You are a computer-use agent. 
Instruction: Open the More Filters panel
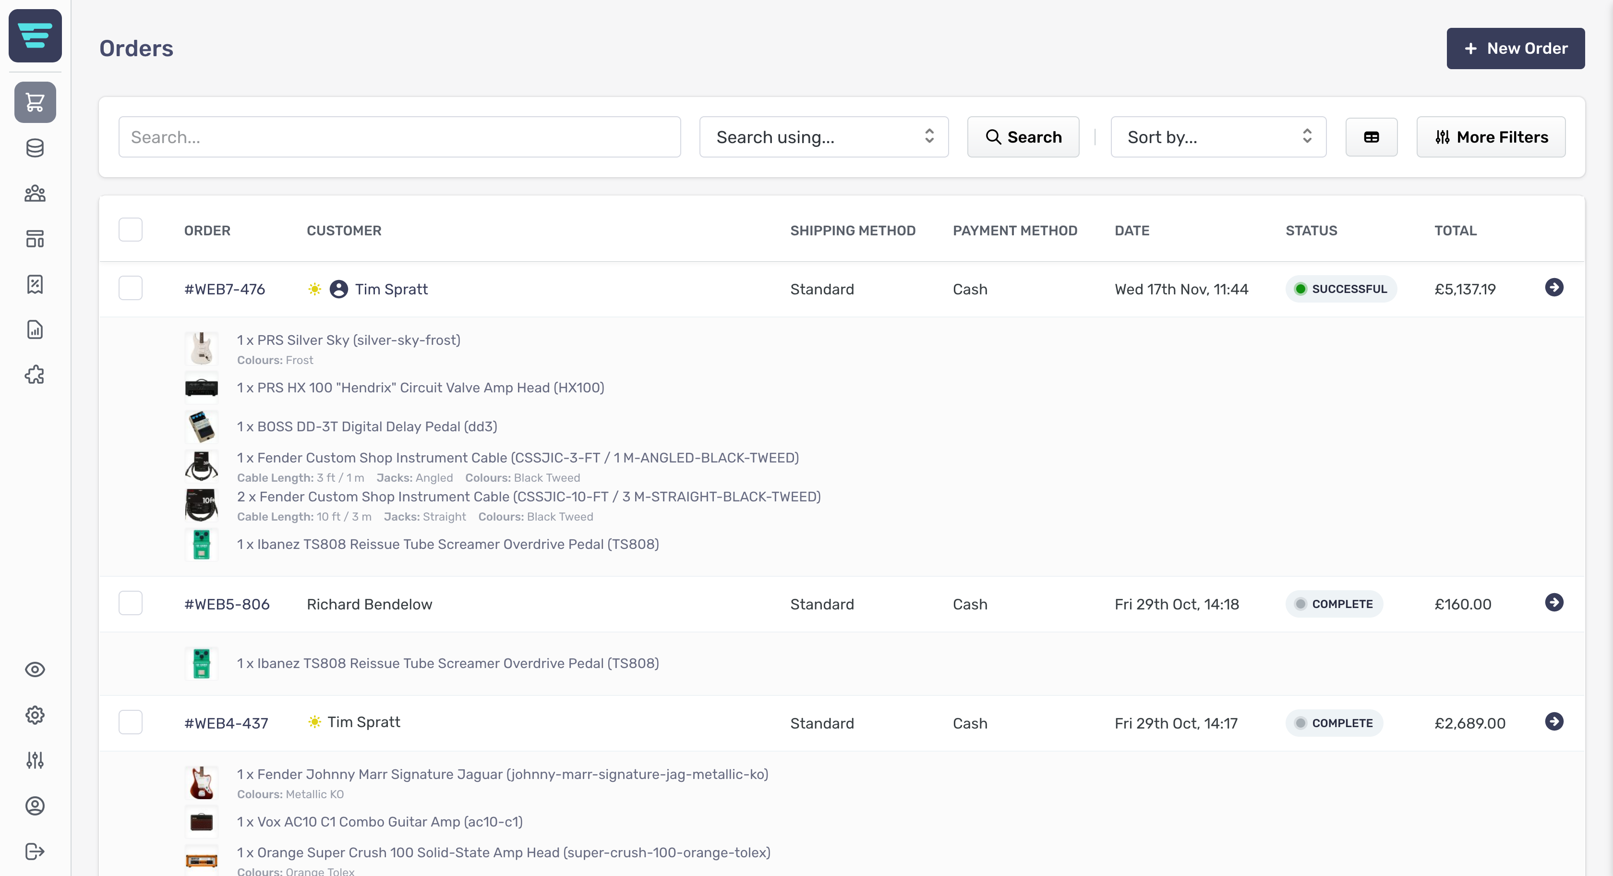[x=1491, y=137]
